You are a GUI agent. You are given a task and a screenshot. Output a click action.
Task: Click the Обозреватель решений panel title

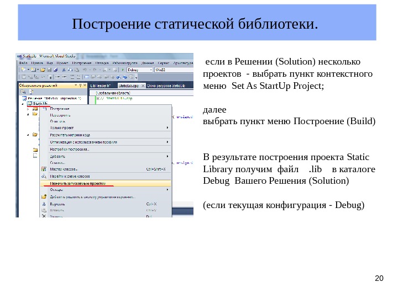coord(38,86)
